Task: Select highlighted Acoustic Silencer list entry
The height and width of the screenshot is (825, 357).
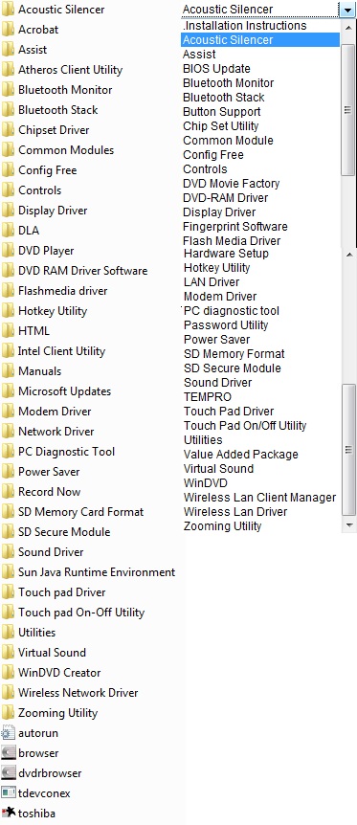Action: (x=260, y=39)
